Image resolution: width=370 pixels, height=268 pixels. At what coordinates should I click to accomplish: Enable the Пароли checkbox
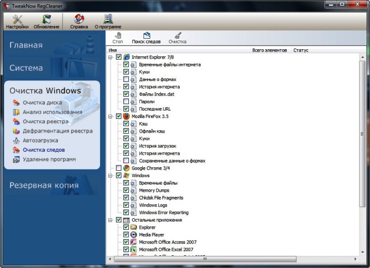coord(126,101)
